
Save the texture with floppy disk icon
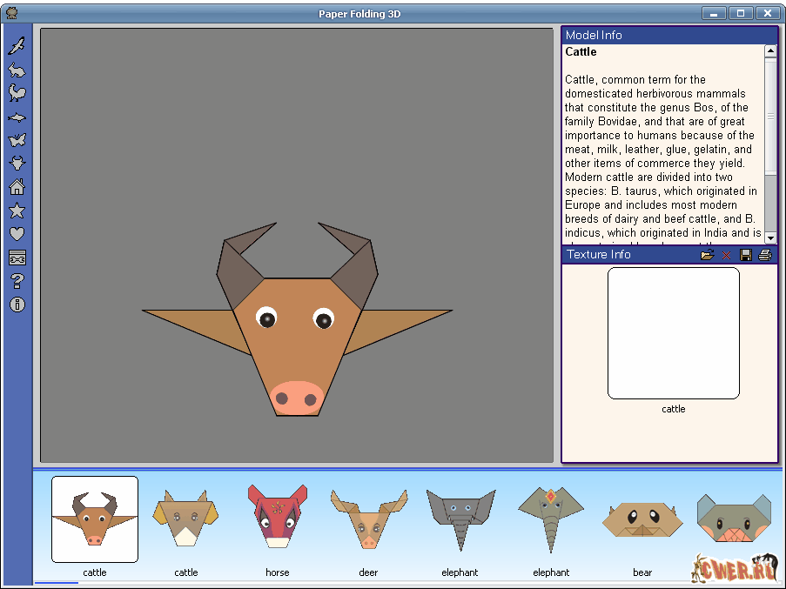coord(746,255)
